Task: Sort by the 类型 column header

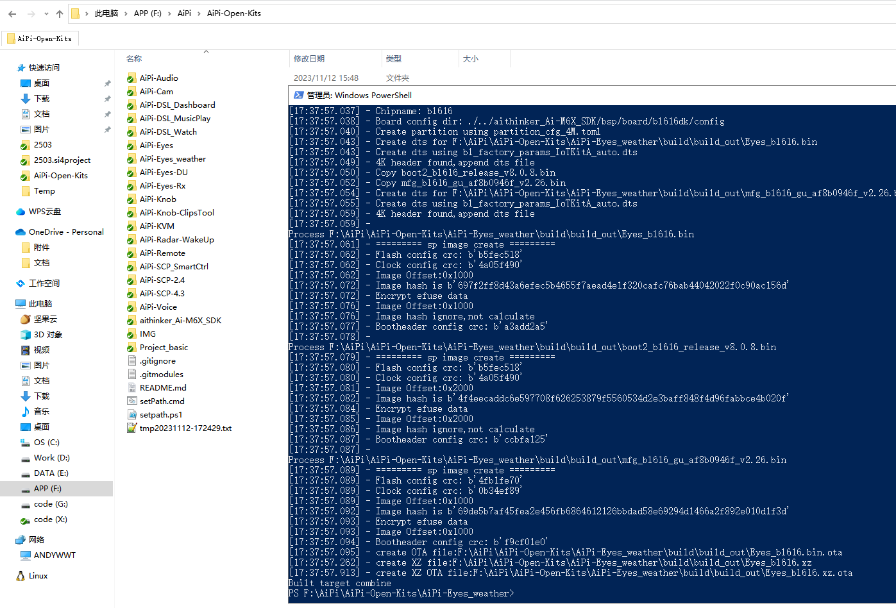Action: click(394, 59)
